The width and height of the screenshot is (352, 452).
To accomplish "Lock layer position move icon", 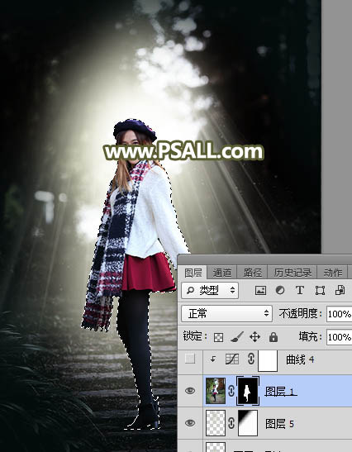I will pos(254,336).
